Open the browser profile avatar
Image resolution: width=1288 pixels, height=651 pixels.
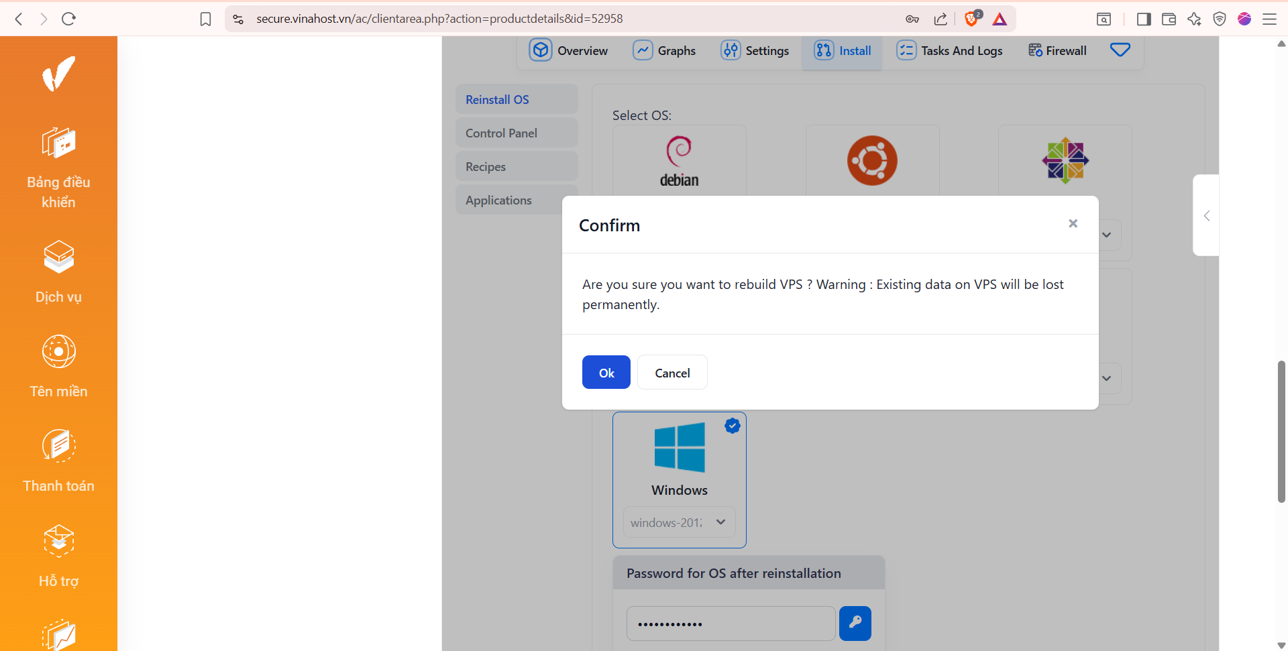pos(1244,19)
